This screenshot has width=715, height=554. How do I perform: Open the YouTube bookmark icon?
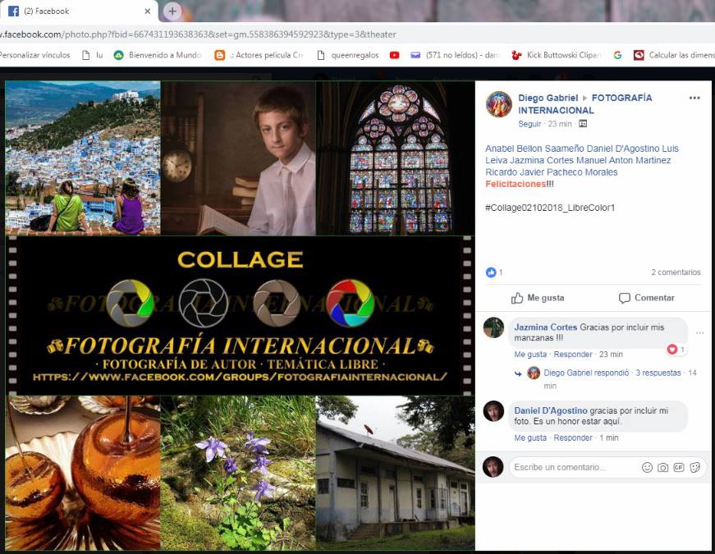(x=394, y=55)
